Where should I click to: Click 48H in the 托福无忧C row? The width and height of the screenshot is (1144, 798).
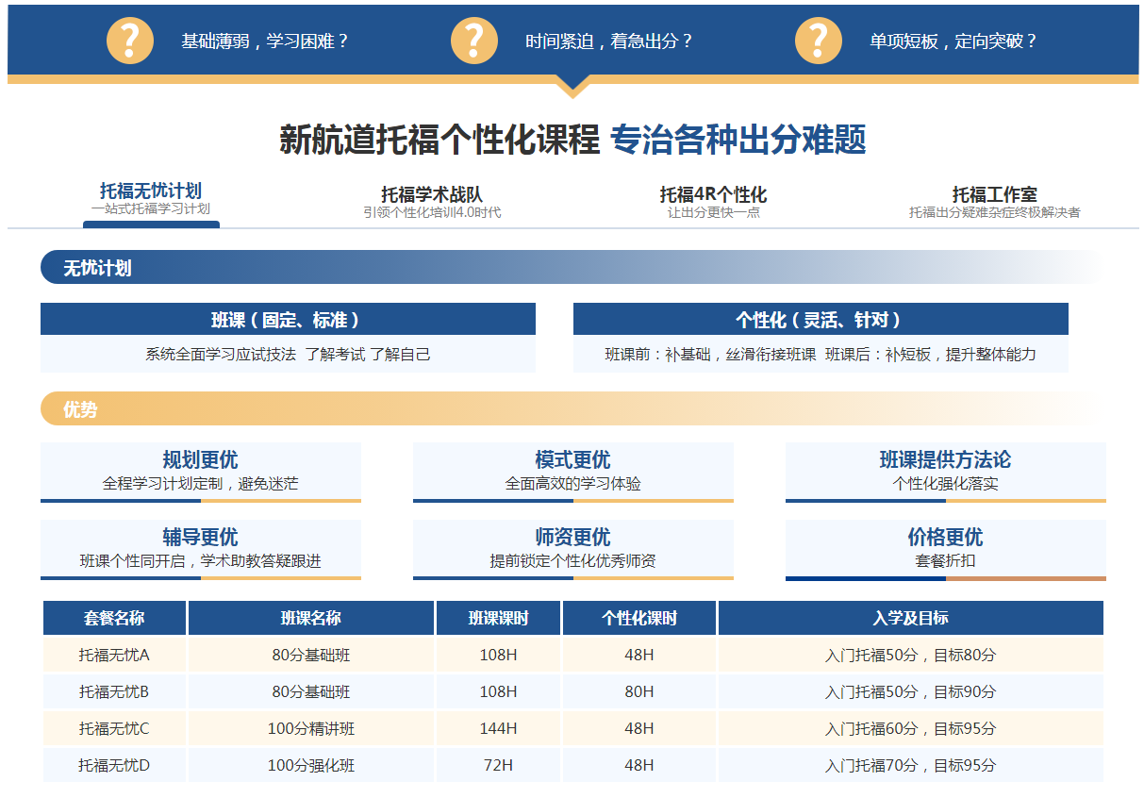639,728
